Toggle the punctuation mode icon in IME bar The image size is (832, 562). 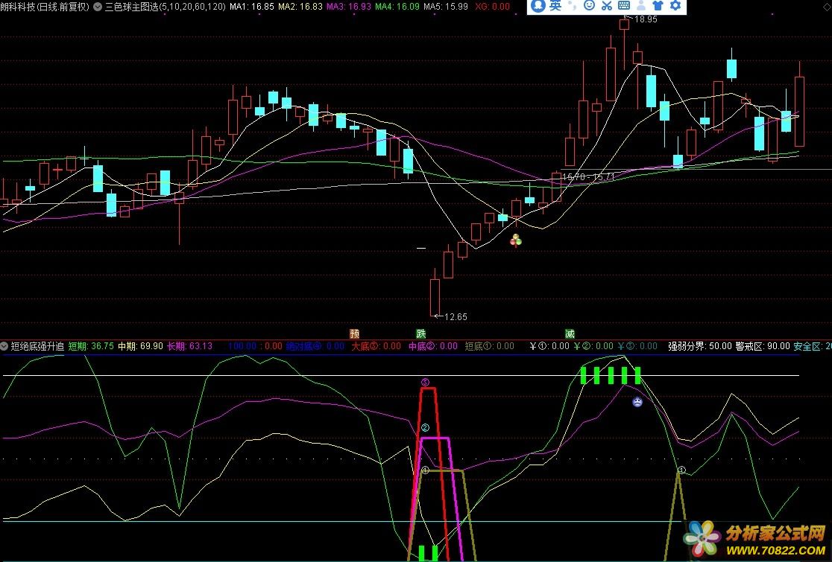(573, 6)
